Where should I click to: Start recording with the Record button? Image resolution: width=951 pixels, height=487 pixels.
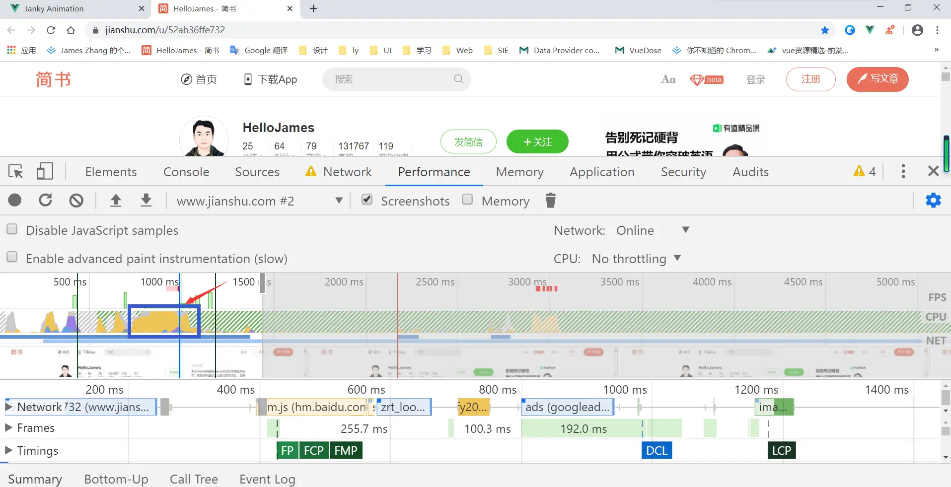(15, 200)
